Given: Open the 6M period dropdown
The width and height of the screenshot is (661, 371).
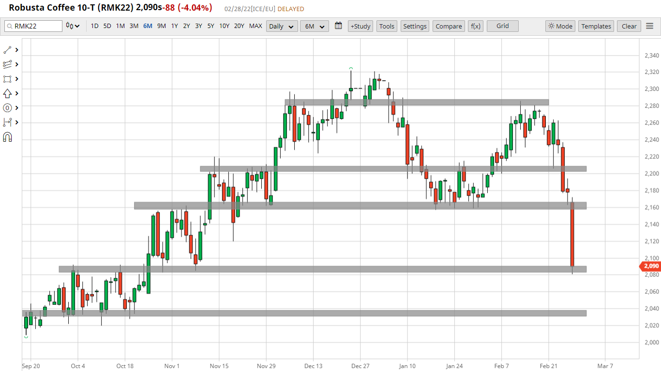Looking at the screenshot, I should [x=314, y=26].
